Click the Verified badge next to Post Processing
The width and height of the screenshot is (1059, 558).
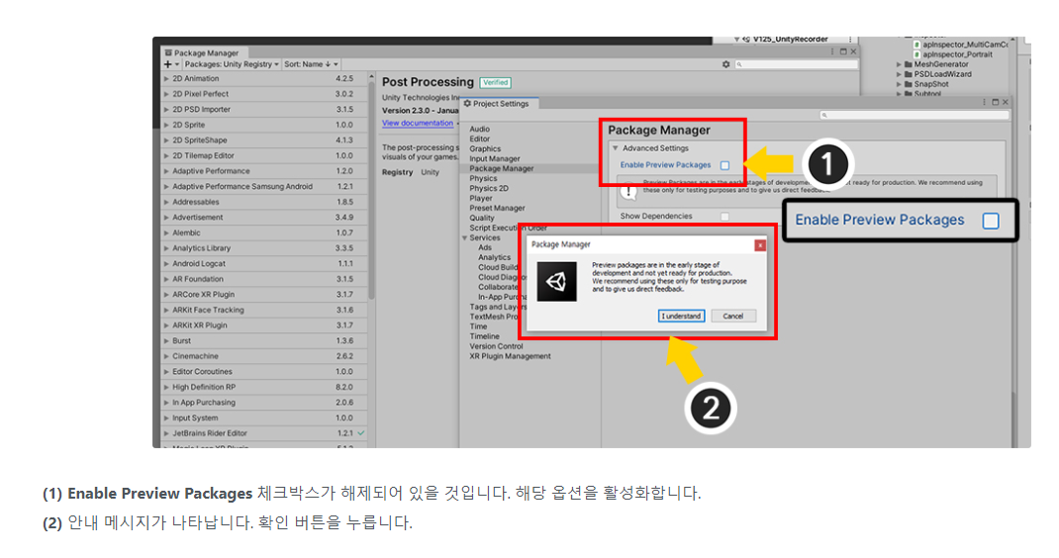495,82
